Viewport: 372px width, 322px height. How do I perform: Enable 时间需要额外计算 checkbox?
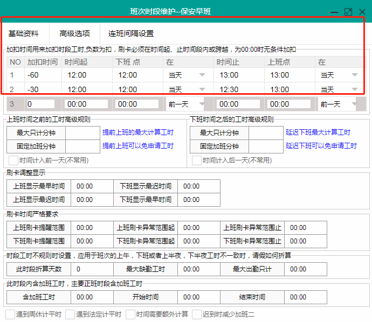(130, 314)
